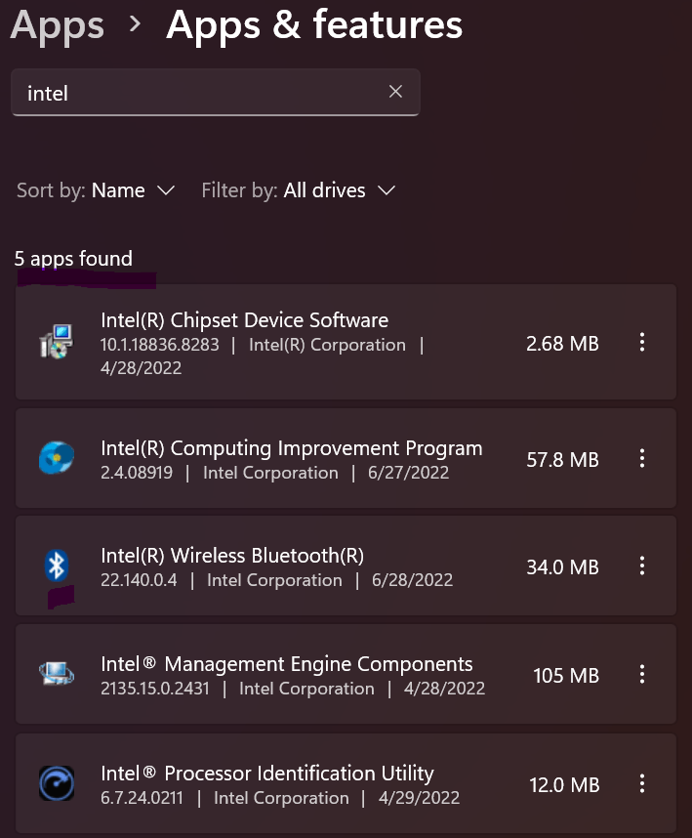Image resolution: width=692 pixels, height=838 pixels.
Task: Open more options for Chipset Device Software
Action: (642, 343)
